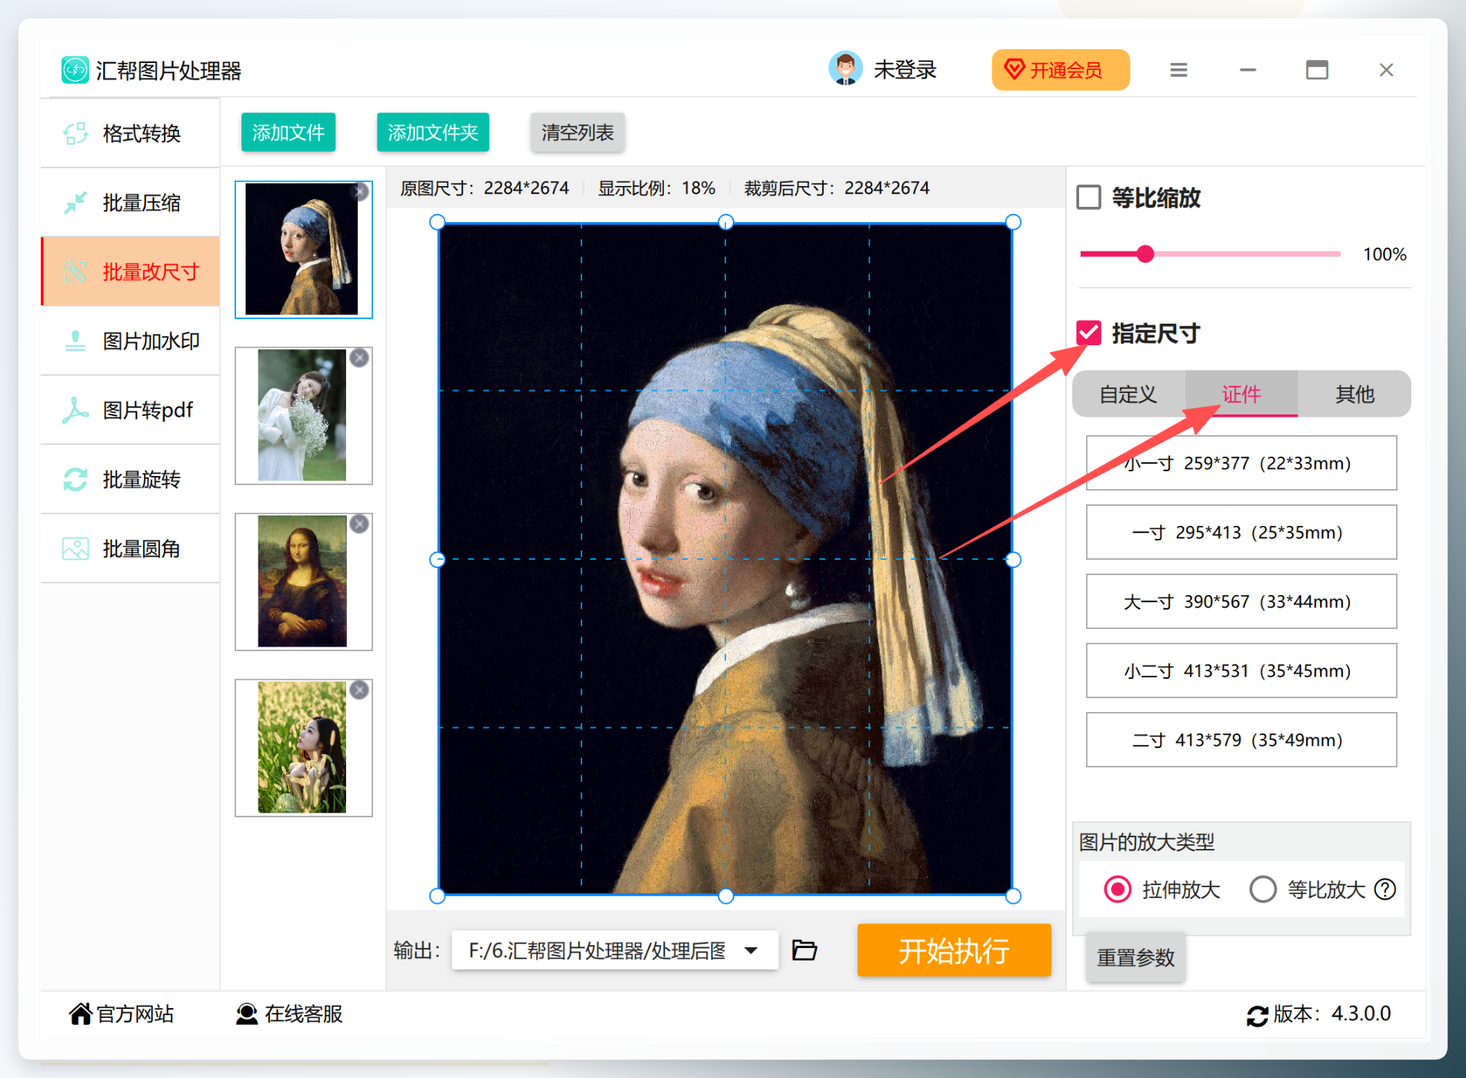This screenshot has width=1466, height=1078.
Task: Click the bottom-right crop handle
Action: [1013, 896]
